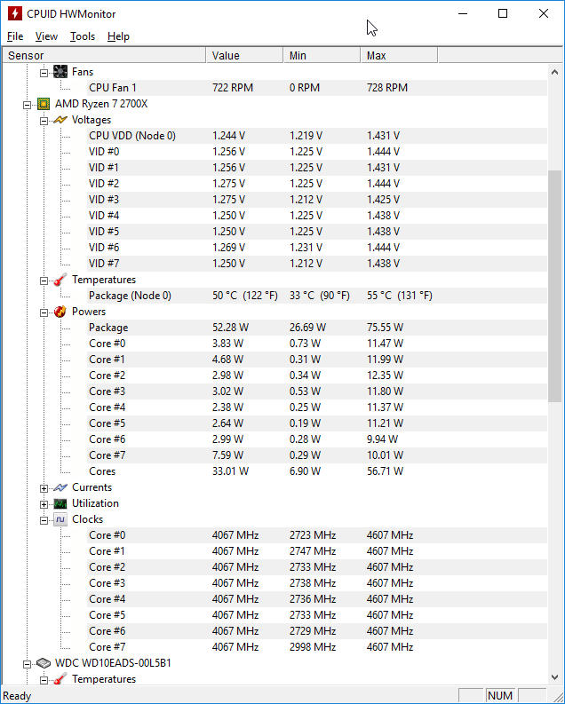Click the 12.35 W max power value
The height and width of the screenshot is (704, 565).
(x=385, y=376)
